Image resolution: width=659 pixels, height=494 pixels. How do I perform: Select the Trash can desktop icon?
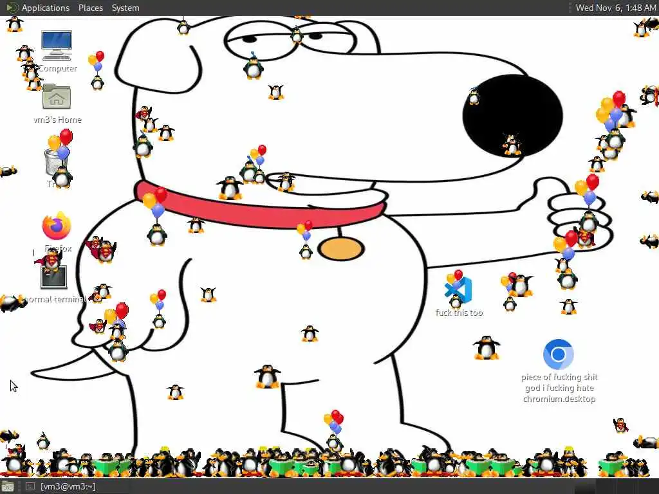coord(56,161)
